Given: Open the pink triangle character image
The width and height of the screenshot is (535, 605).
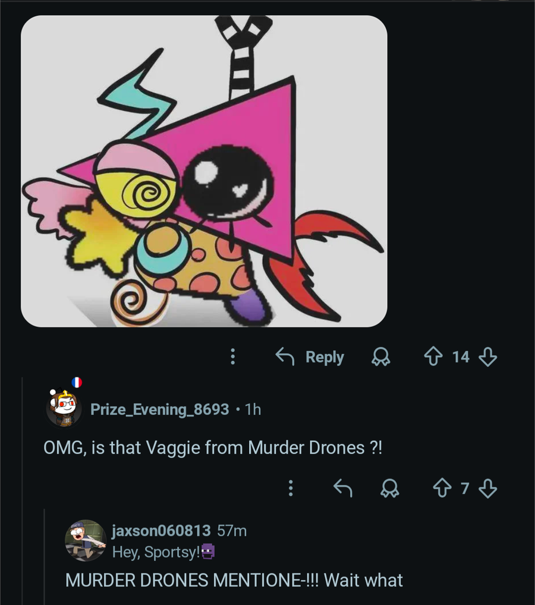Looking at the screenshot, I should pos(204,171).
